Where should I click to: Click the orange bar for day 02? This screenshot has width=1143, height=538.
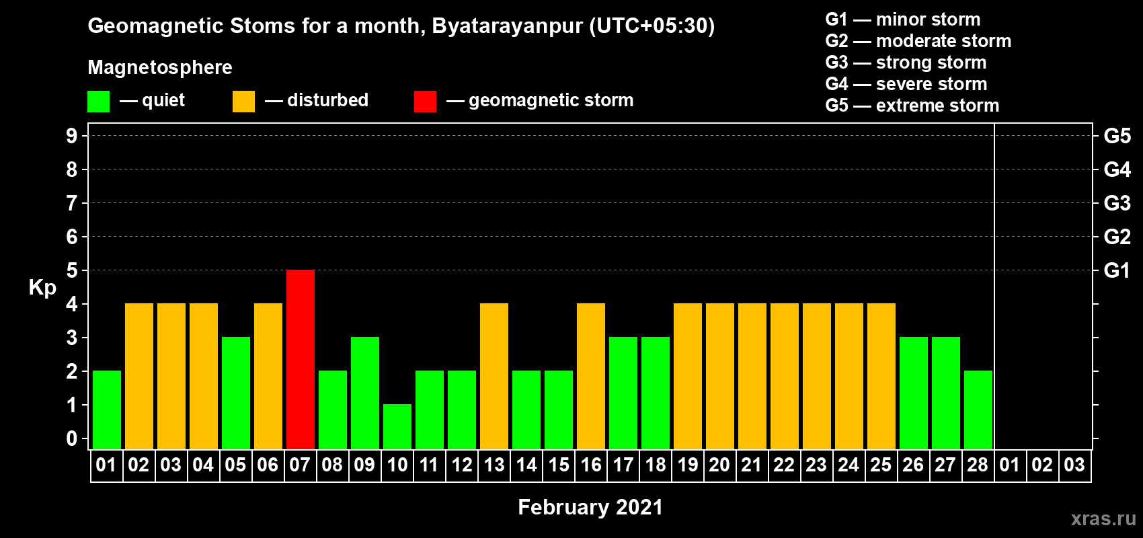(139, 376)
